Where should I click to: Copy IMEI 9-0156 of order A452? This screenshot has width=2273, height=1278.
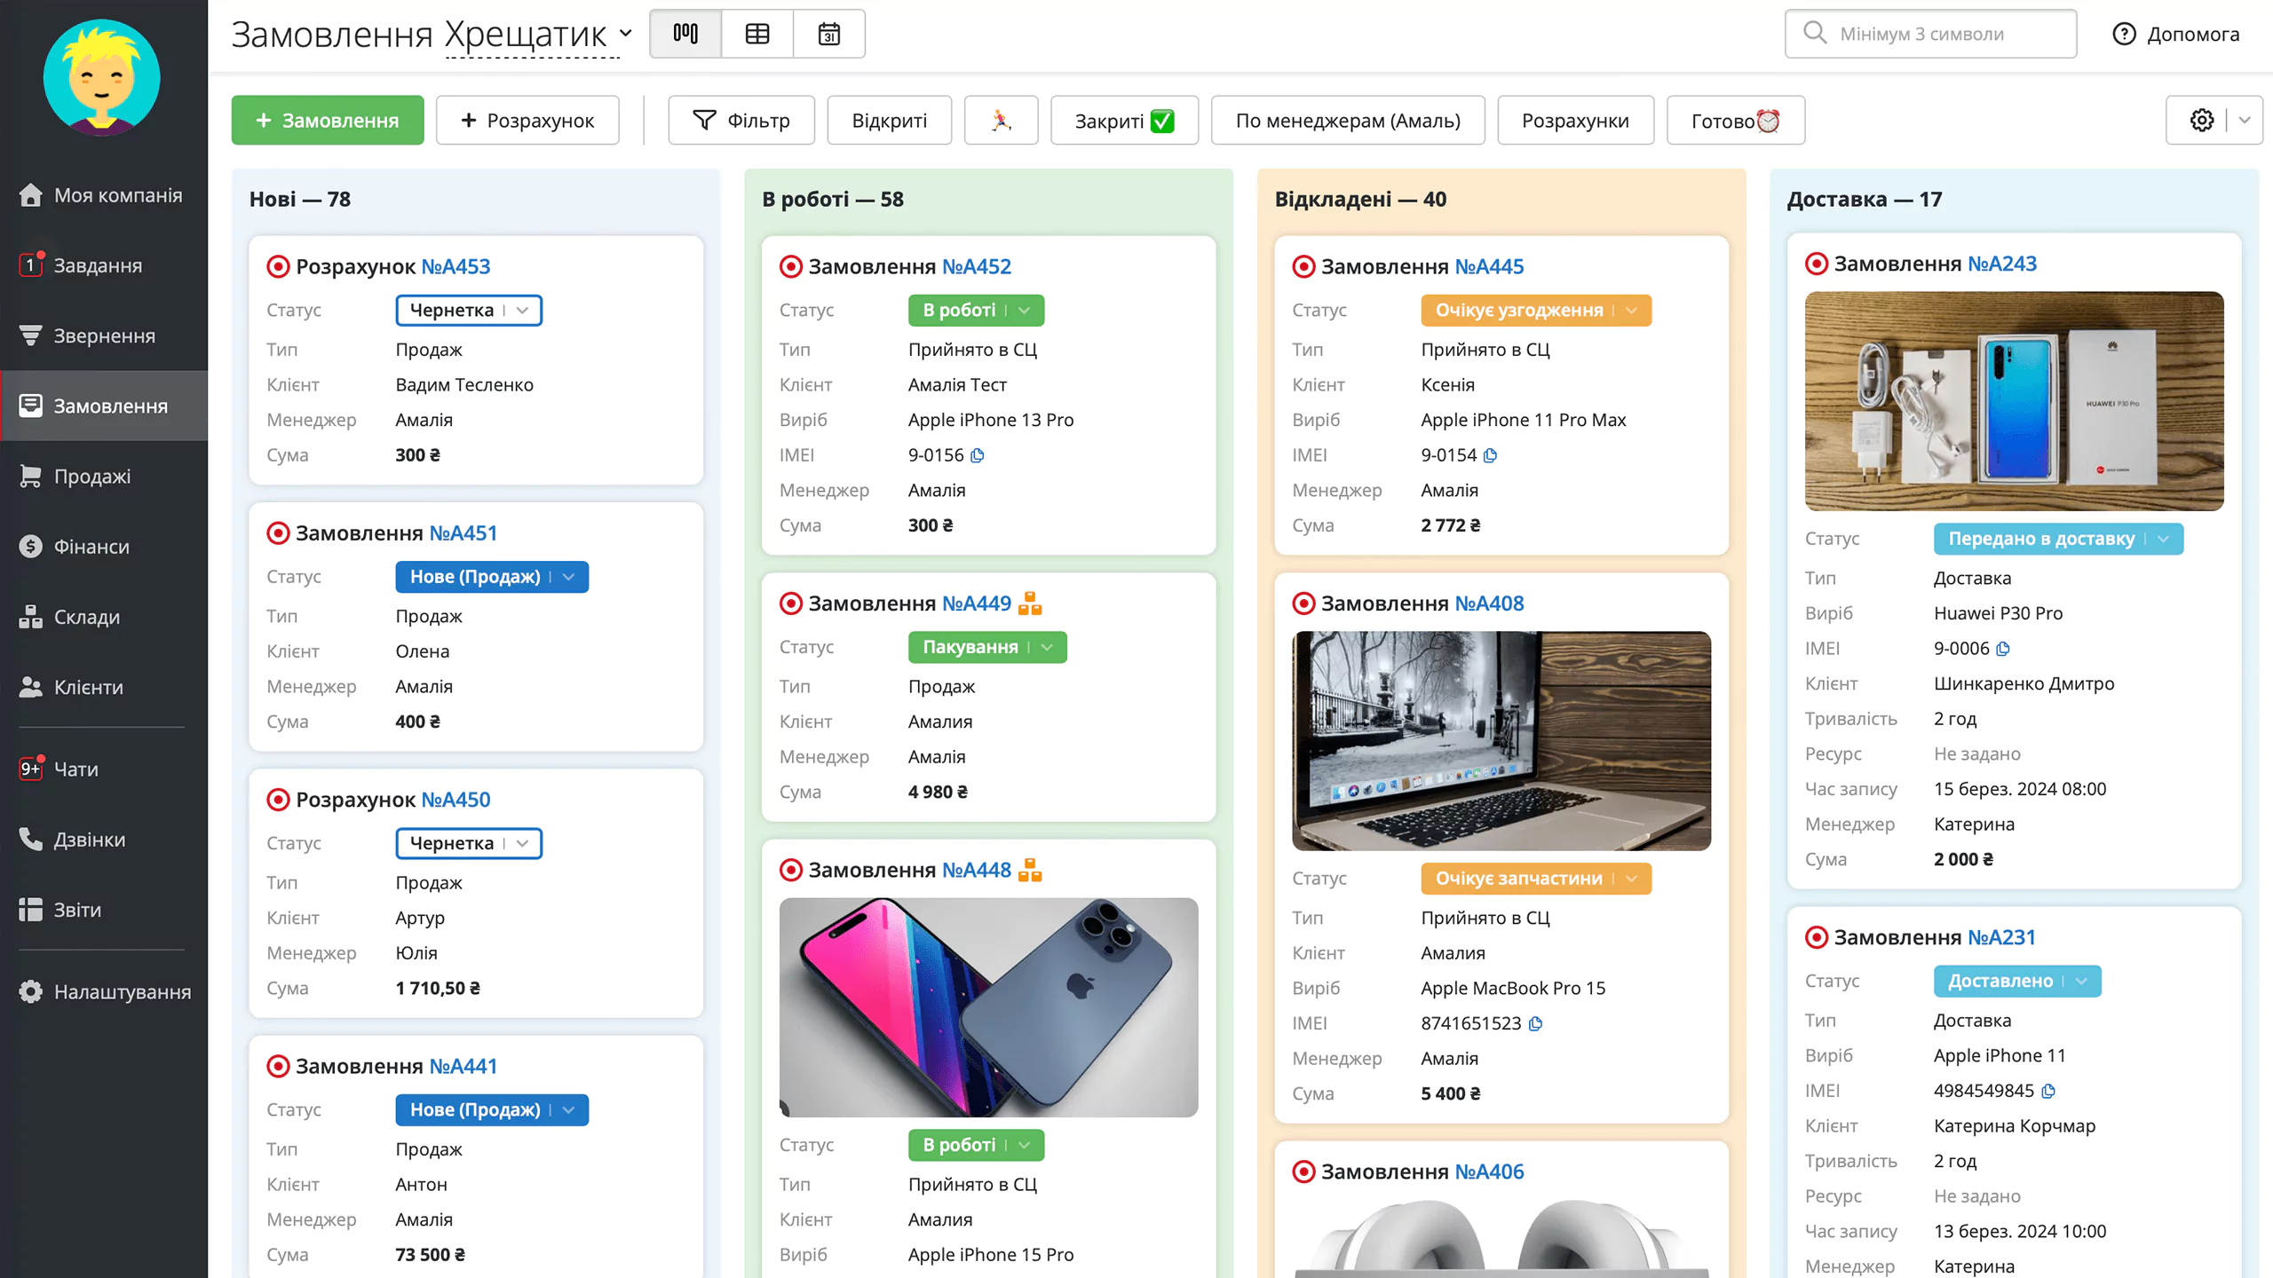[978, 455]
